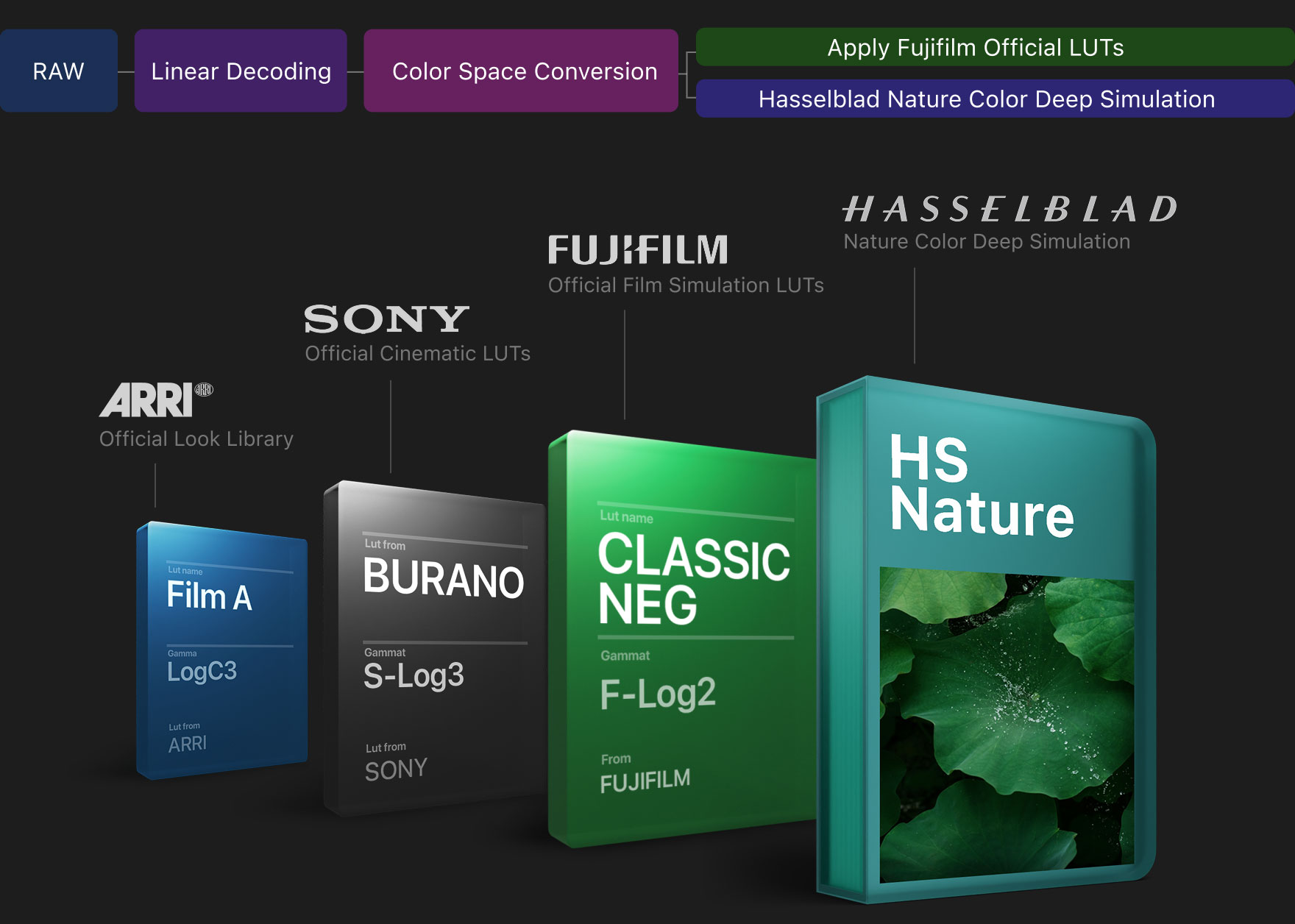Image resolution: width=1295 pixels, height=924 pixels.
Task: Click "Nature Color Deep Simulation" caption under HASSELBLAD
Action: click(x=987, y=242)
